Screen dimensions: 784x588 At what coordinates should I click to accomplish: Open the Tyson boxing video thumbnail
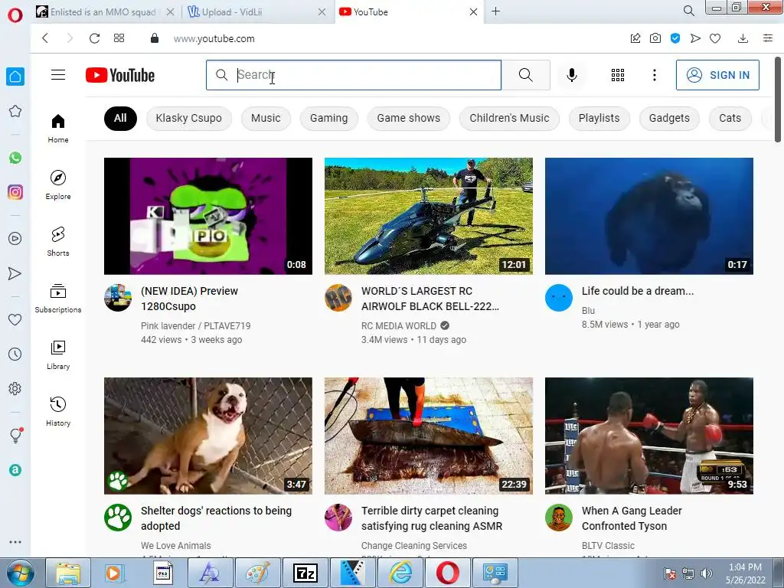point(649,436)
